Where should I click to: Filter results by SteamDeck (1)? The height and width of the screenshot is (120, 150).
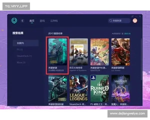[24, 56]
